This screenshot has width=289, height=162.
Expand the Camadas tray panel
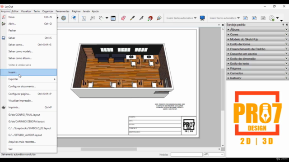click(228, 73)
